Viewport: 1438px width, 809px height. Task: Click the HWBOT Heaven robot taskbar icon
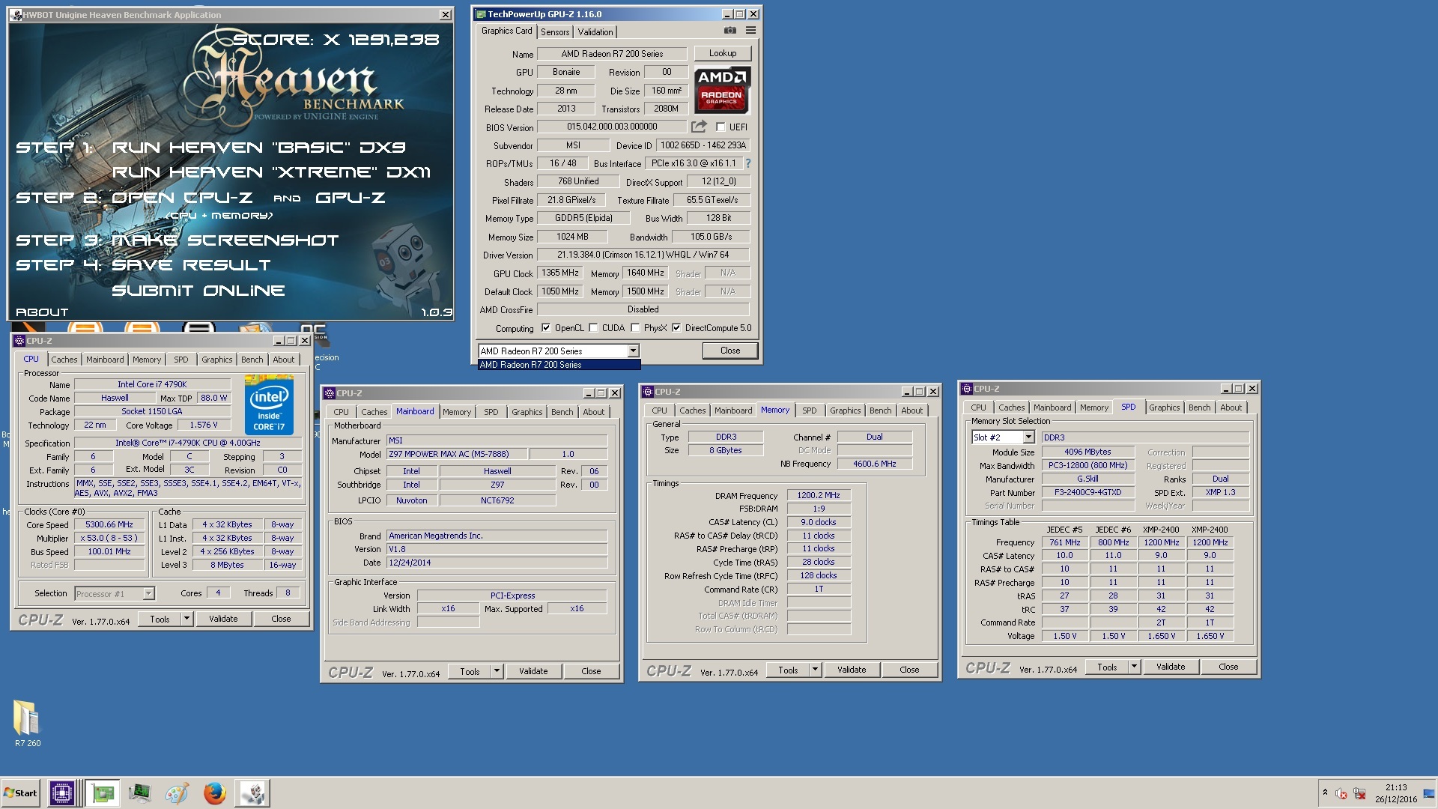(252, 793)
